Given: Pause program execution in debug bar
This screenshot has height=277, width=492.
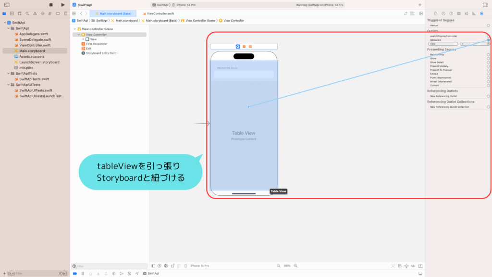Looking at the screenshot, I should [83, 274].
